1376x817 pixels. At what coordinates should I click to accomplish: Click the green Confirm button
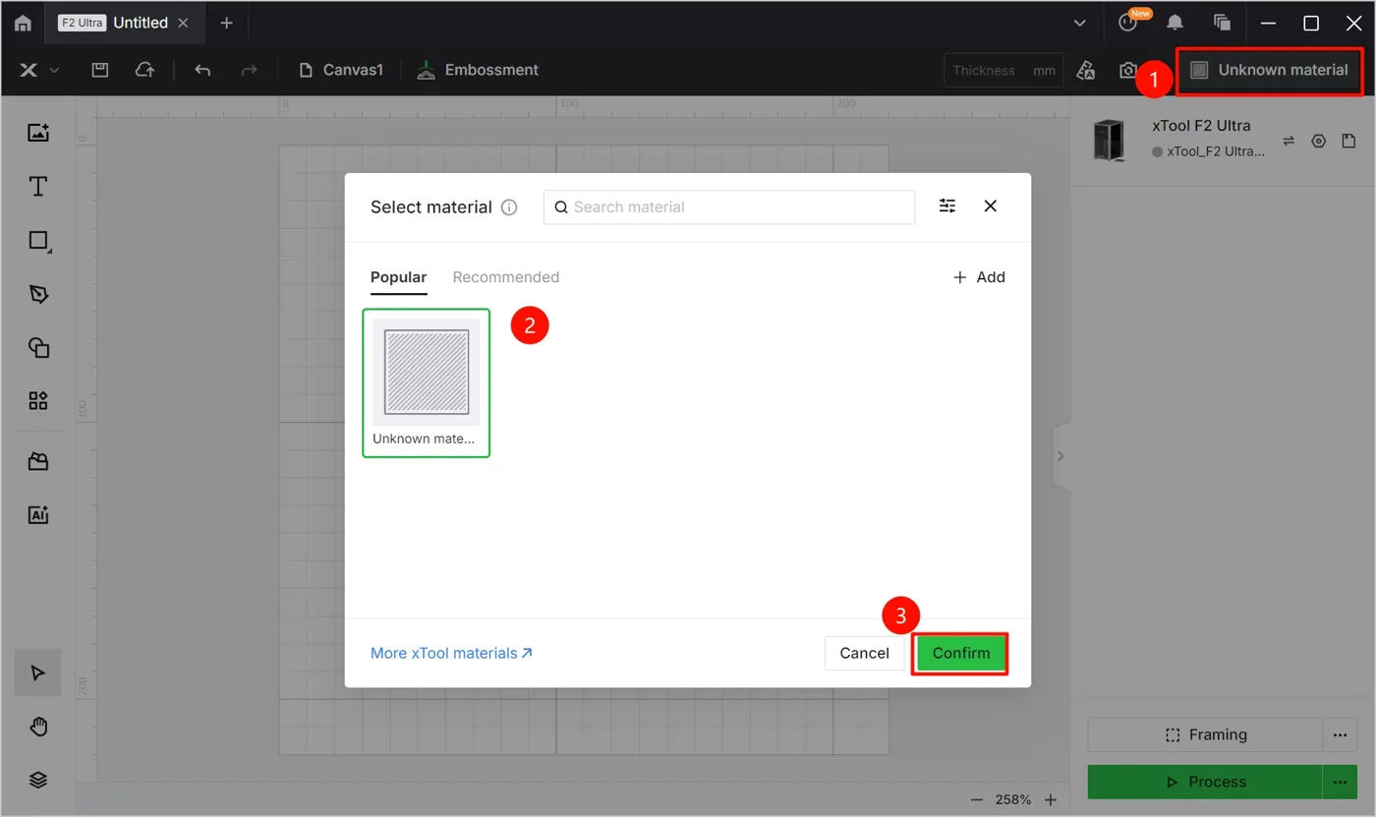tap(960, 653)
